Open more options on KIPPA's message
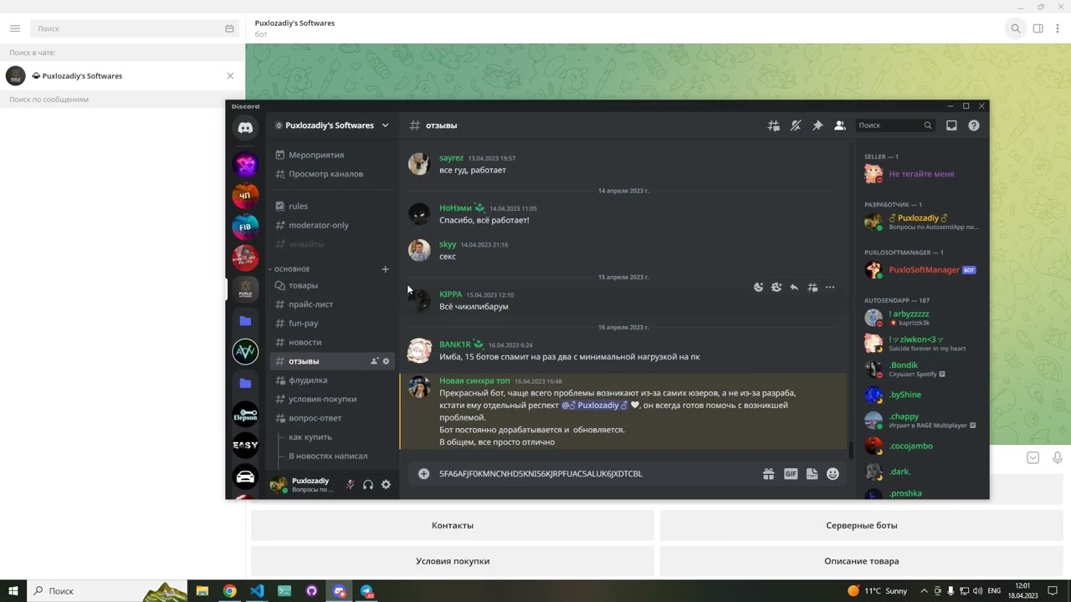The image size is (1071, 602). point(830,288)
